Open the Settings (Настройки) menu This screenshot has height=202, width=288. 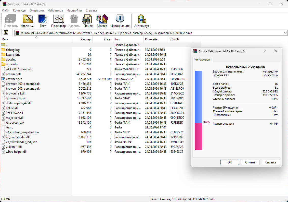point(74,10)
